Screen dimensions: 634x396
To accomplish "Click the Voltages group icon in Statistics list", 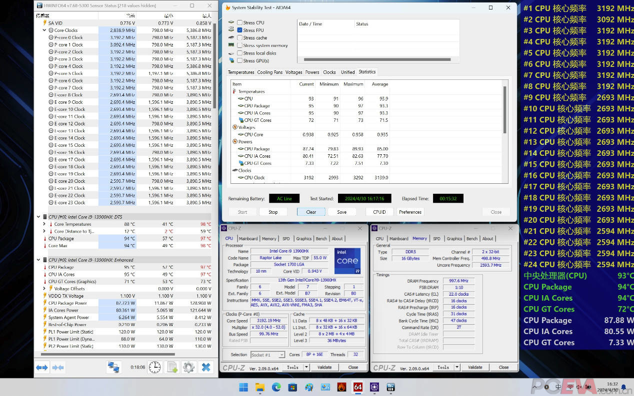I will coord(234,127).
